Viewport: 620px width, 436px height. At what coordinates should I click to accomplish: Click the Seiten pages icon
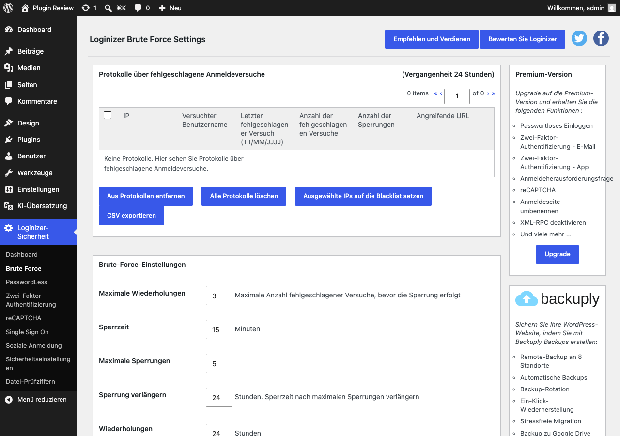click(9, 85)
